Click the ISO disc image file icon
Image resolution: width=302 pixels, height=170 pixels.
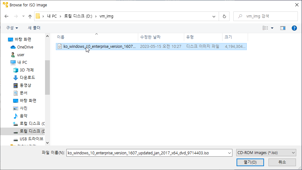[x=60, y=46]
